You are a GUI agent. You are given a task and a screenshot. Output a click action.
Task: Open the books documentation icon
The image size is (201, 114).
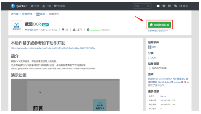[x=169, y=6]
